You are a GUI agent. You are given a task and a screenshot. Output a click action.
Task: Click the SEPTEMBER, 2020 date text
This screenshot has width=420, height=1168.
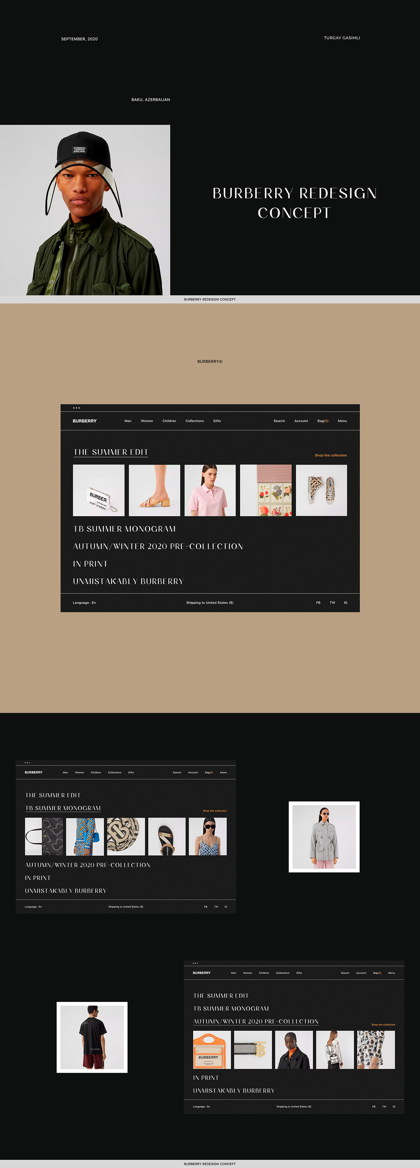point(80,39)
